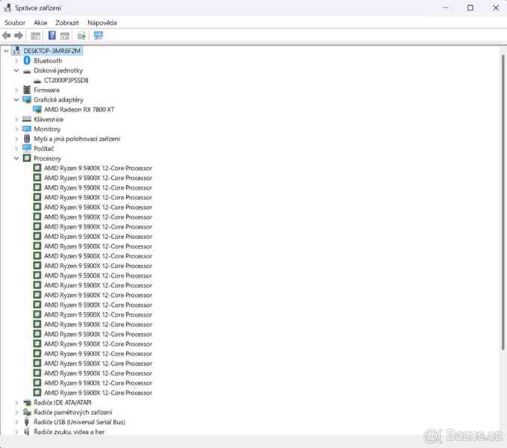The width and height of the screenshot is (507, 448).
Task: Collapse the Grafické adaptéry category
Action: pyautogui.click(x=16, y=100)
